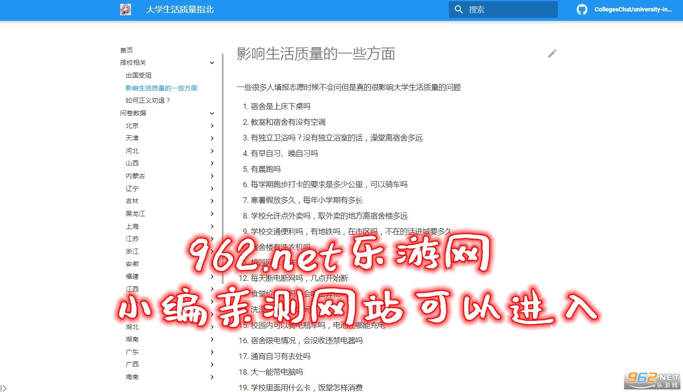683x392 pixels.
Task: Click list item 寒暑假放多久，每年小学期有多长
Action: pyautogui.click(x=307, y=200)
